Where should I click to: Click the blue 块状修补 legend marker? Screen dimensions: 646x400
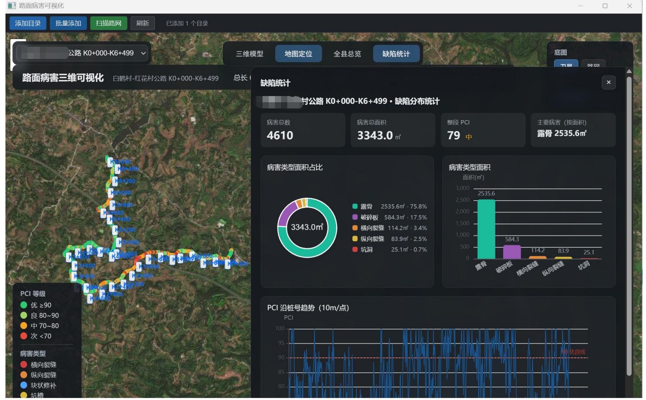pyautogui.click(x=24, y=385)
